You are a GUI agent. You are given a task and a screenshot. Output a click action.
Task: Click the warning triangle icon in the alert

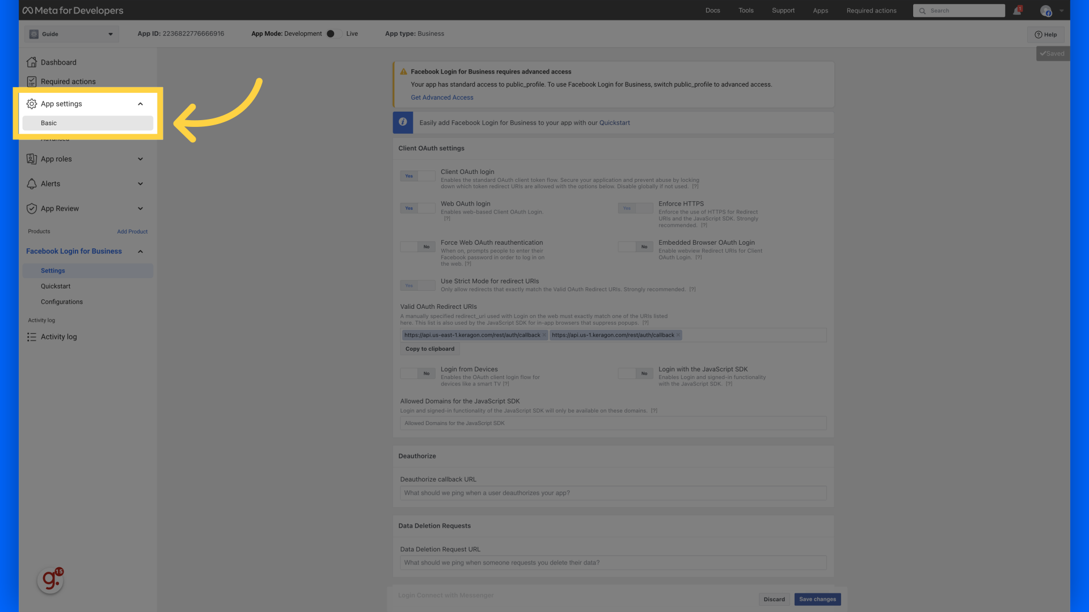click(x=403, y=72)
